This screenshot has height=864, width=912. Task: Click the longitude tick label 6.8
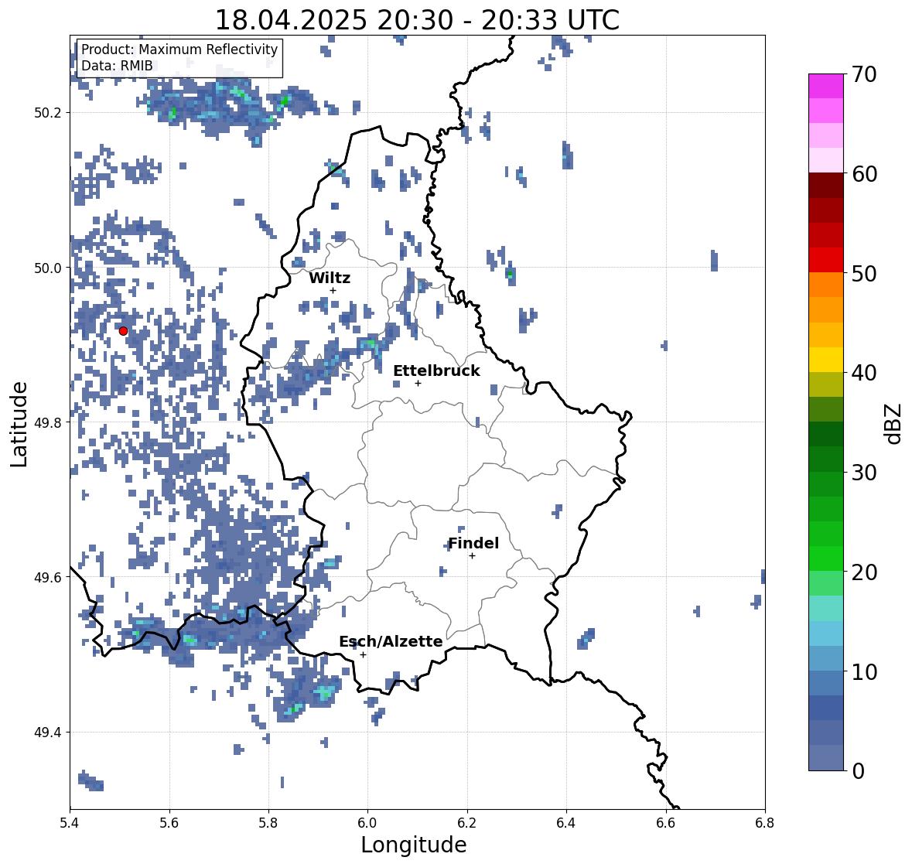click(x=765, y=822)
